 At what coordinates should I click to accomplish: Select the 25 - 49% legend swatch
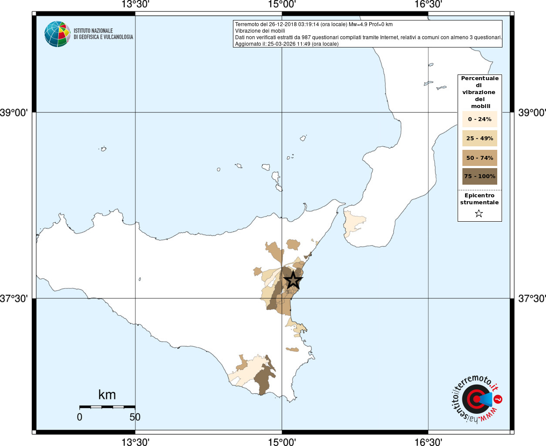click(479, 138)
